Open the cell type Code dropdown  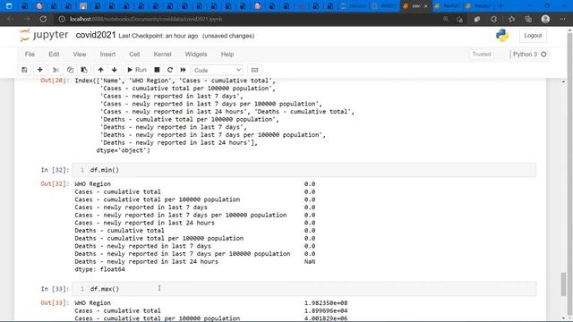click(x=218, y=70)
